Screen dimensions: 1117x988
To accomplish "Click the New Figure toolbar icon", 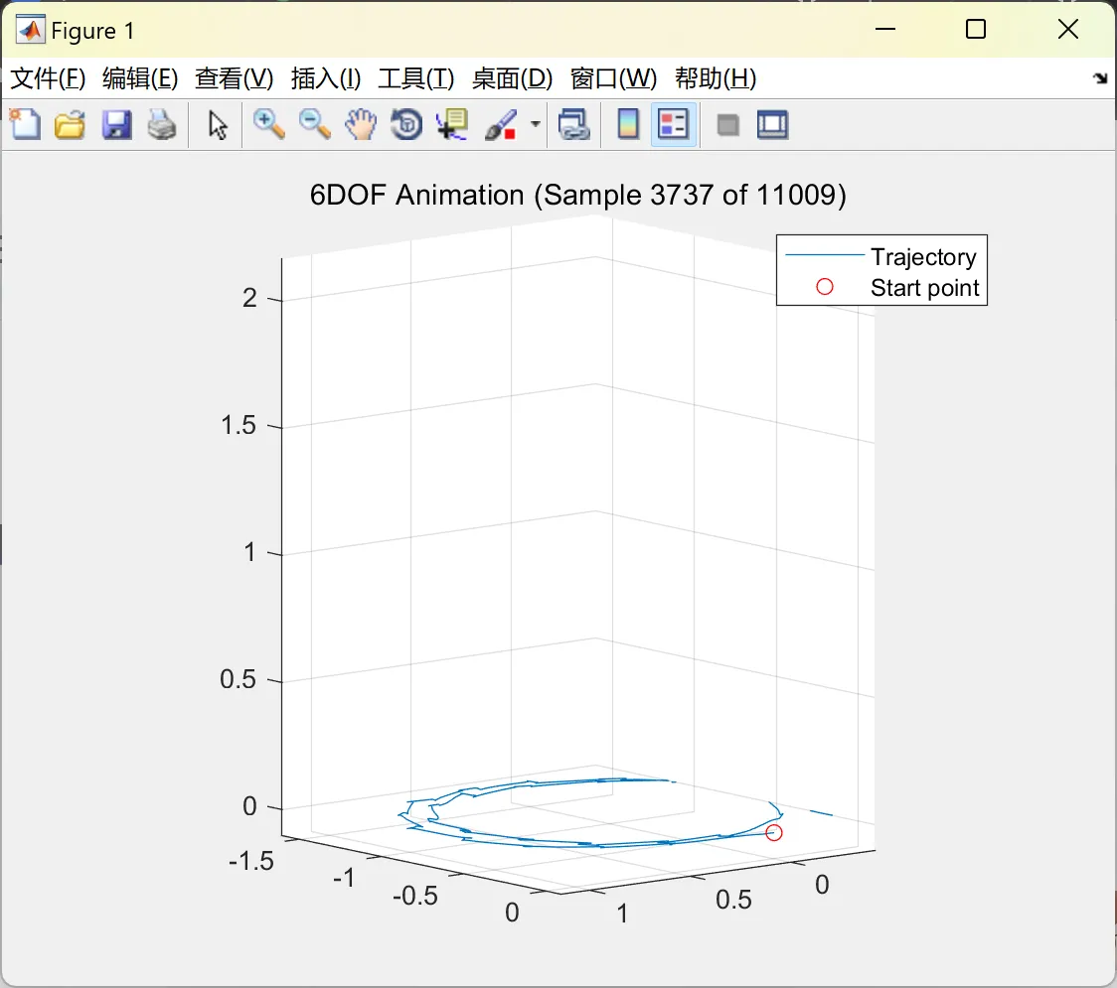I will (26, 124).
